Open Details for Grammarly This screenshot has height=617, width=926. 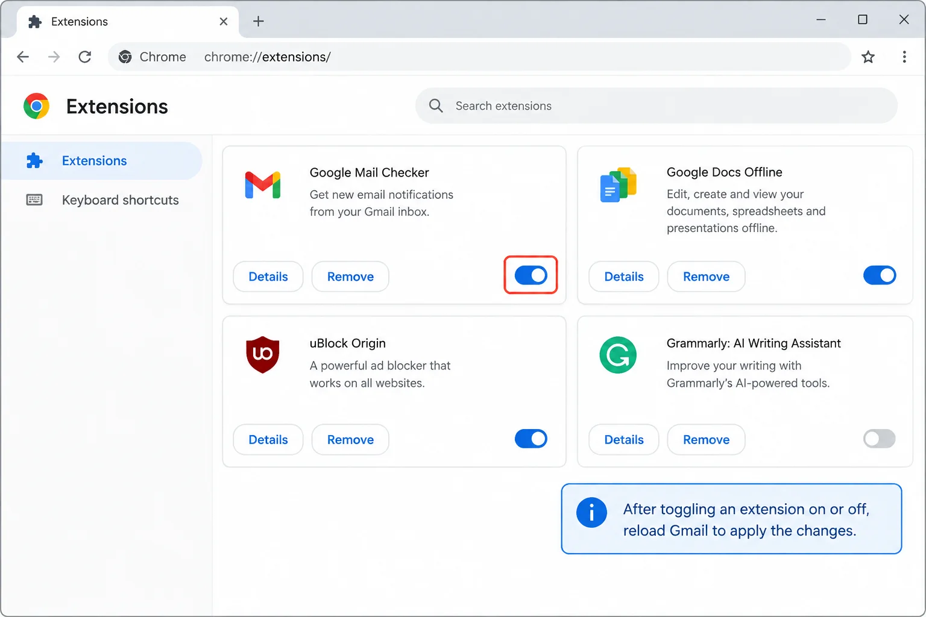coord(624,440)
